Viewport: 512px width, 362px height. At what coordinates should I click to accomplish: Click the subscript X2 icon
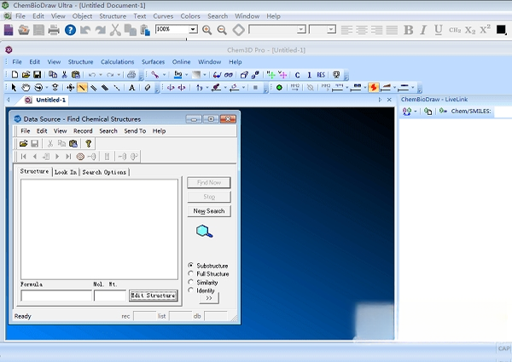[470, 31]
